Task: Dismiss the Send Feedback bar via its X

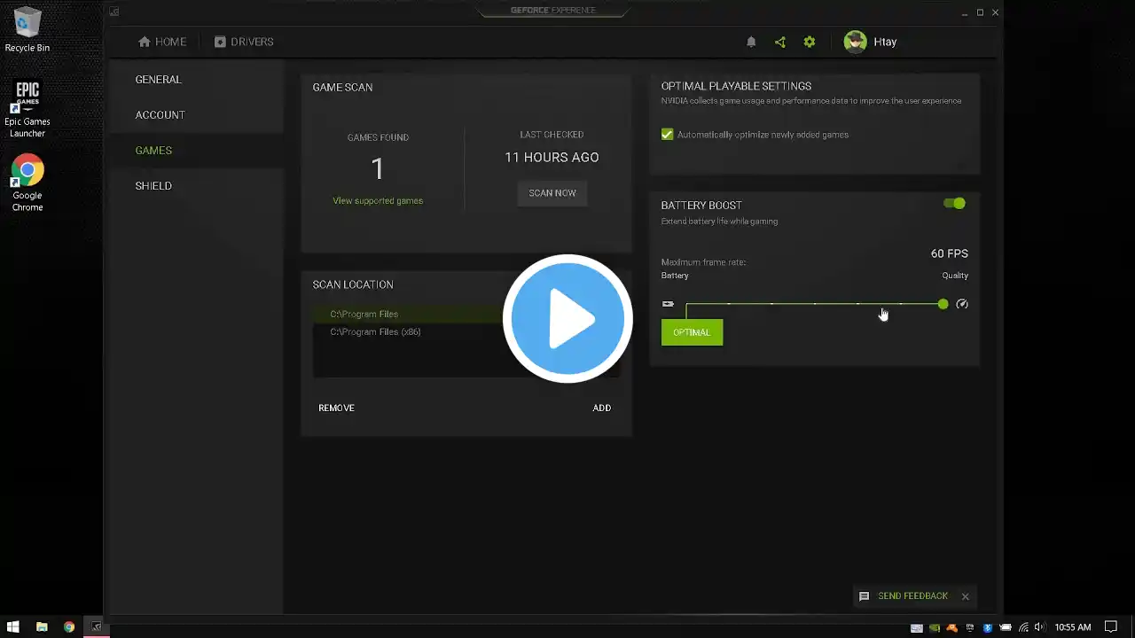Action: click(965, 596)
